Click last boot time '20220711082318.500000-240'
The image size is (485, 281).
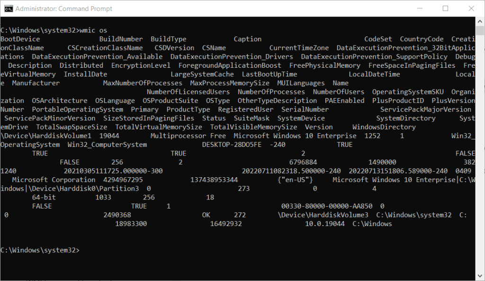tap(291, 171)
